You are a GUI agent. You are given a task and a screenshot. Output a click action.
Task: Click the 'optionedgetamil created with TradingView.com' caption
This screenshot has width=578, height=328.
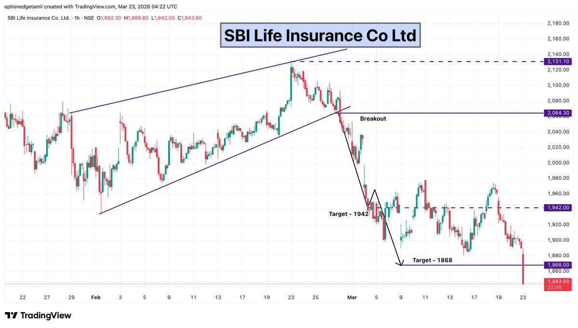click(62, 6)
